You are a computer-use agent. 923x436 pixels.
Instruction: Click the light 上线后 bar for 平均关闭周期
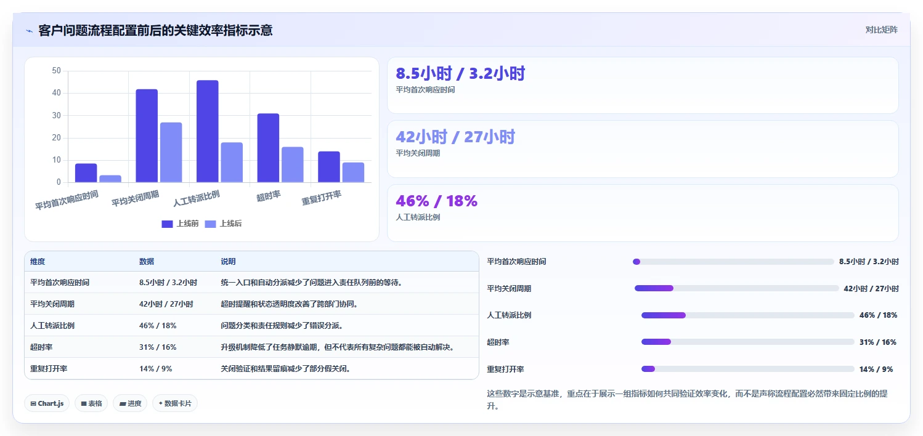pos(171,152)
